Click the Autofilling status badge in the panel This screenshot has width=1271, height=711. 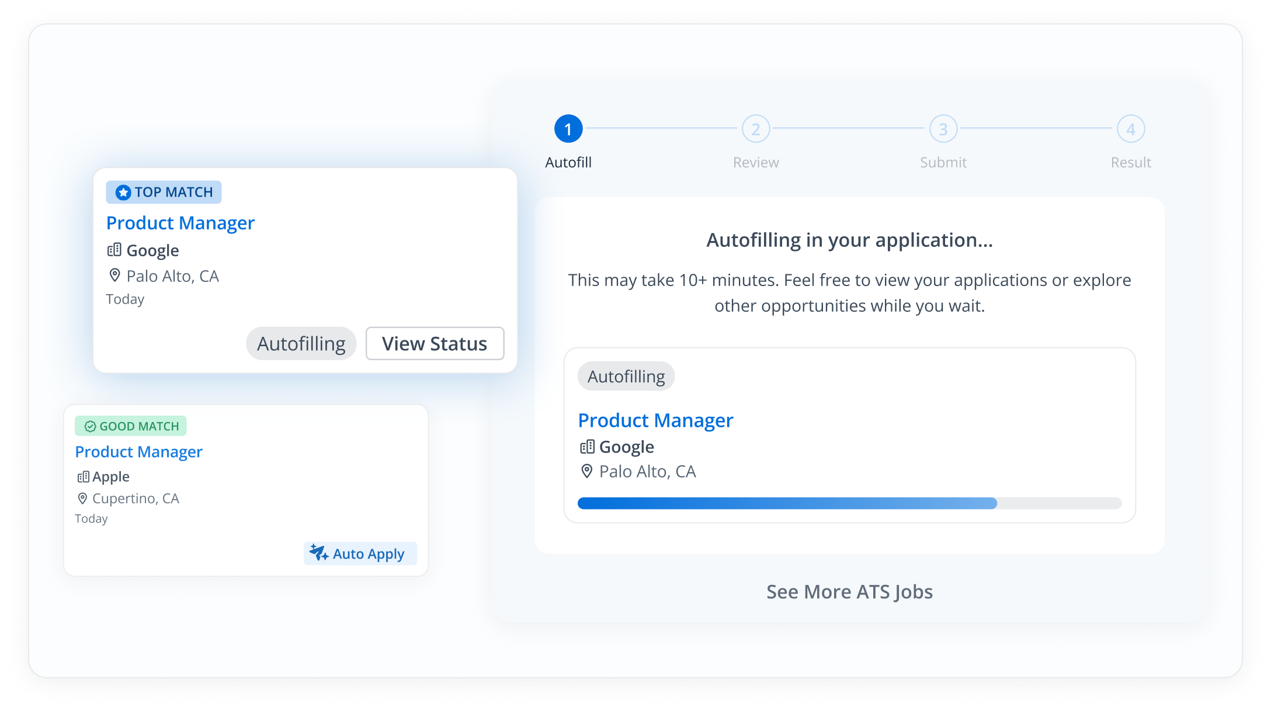[626, 377]
